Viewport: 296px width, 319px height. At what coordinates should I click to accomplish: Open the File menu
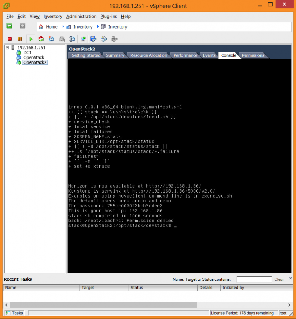point(10,17)
